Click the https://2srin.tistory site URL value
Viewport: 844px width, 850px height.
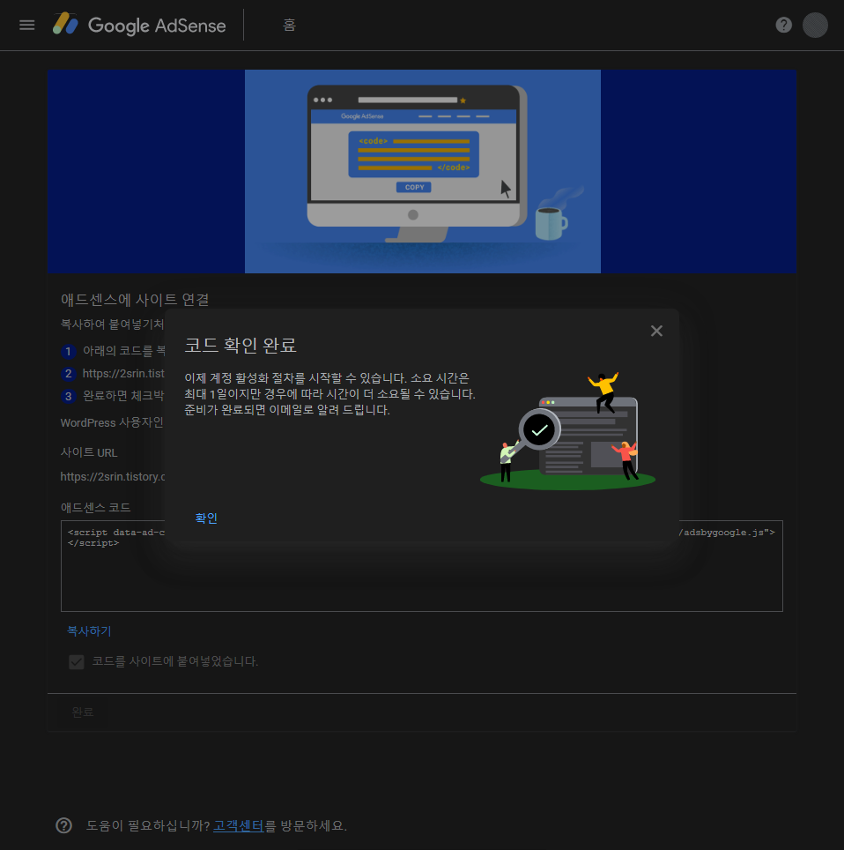(x=113, y=476)
